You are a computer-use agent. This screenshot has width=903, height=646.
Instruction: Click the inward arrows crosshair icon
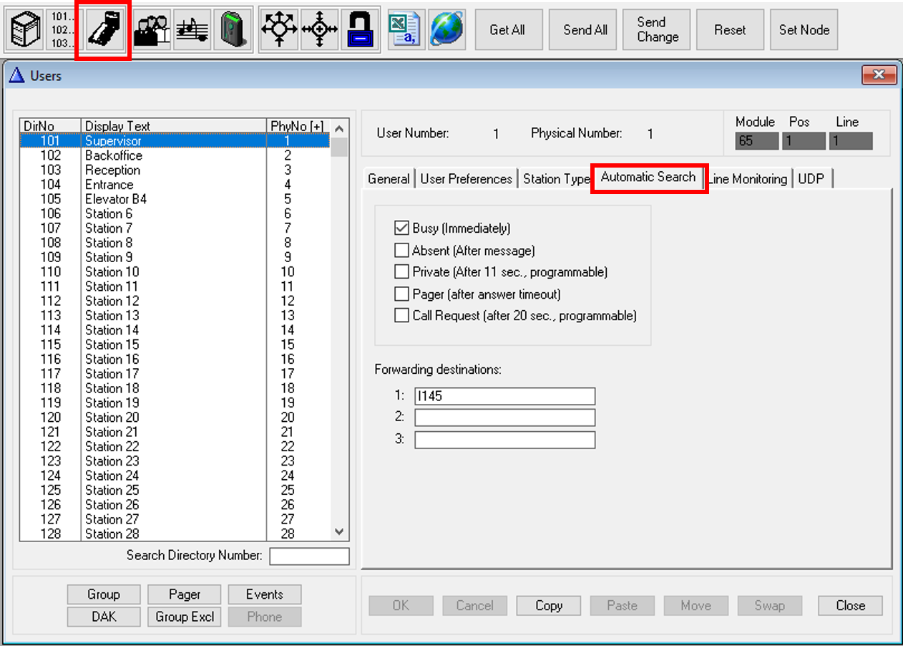click(x=318, y=30)
